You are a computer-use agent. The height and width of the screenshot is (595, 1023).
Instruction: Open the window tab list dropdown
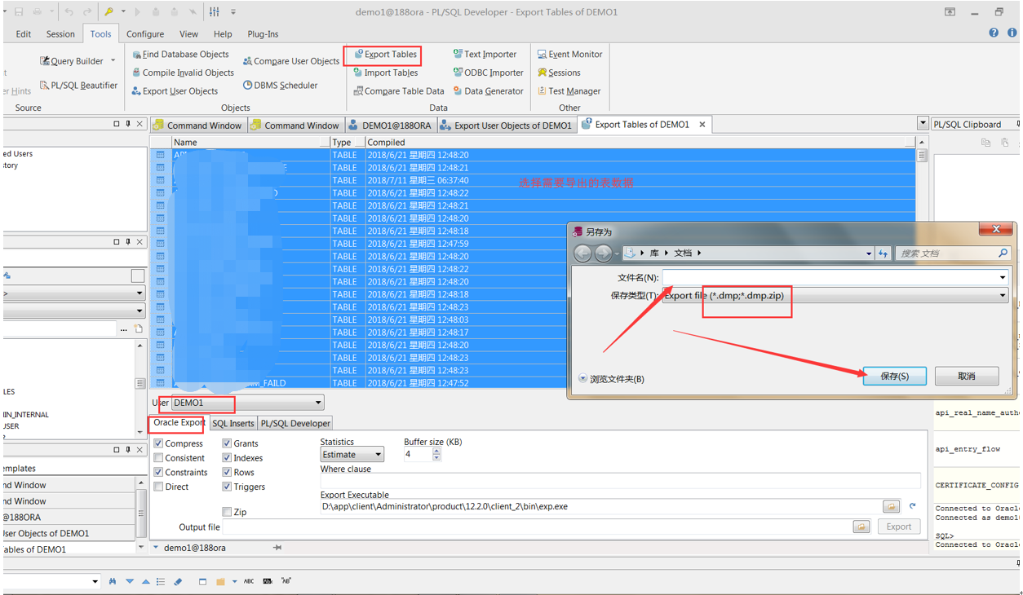pyautogui.click(x=923, y=124)
